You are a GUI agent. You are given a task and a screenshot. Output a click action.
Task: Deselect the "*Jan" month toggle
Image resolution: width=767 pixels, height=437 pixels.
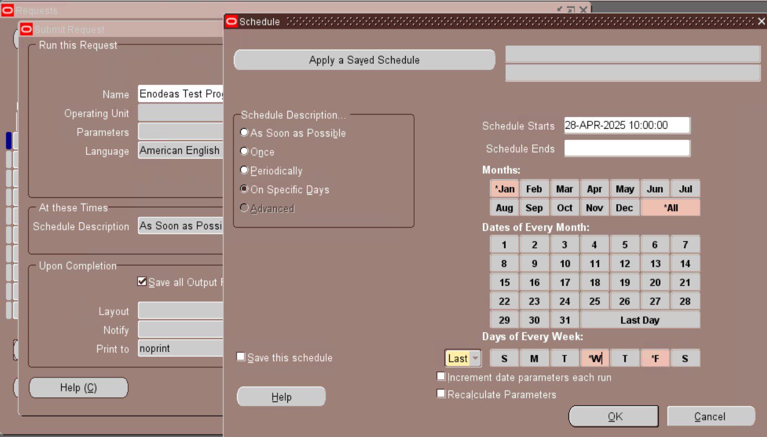pyautogui.click(x=503, y=188)
